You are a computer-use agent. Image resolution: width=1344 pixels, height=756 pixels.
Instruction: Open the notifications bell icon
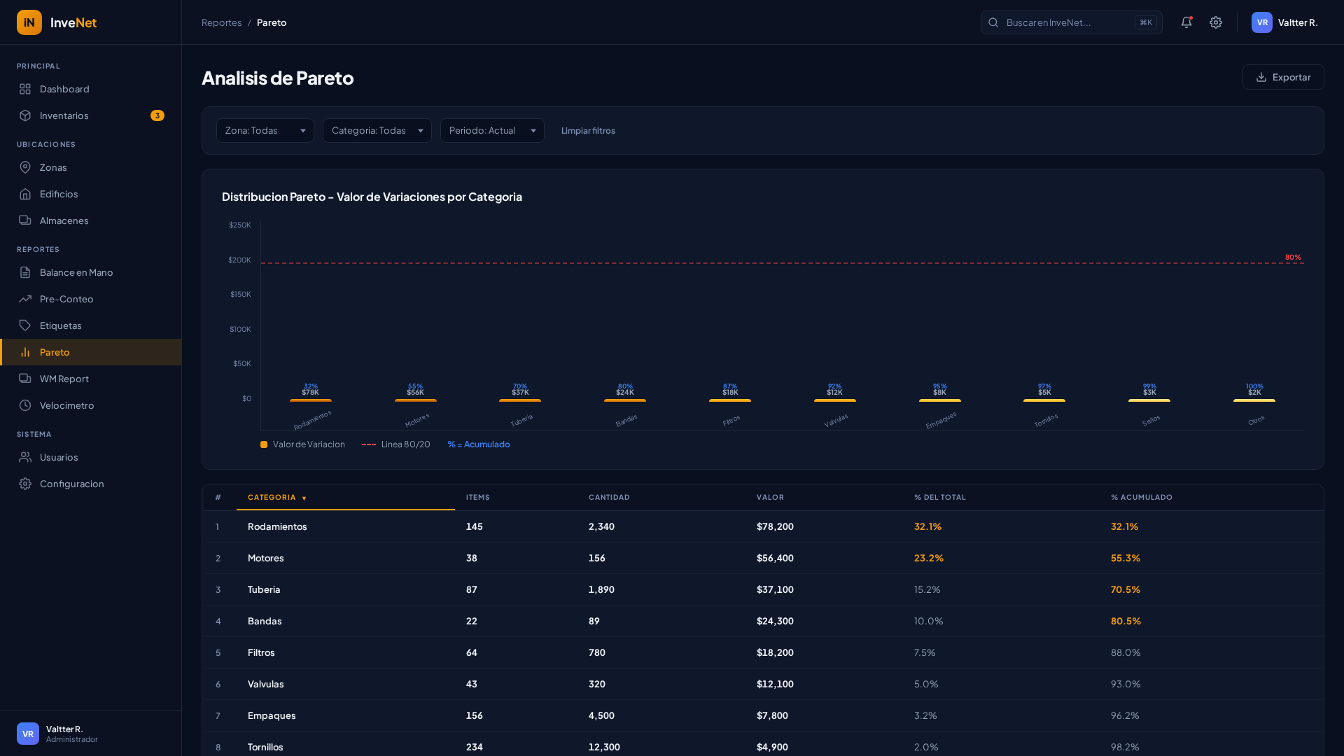pos(1186,22)
